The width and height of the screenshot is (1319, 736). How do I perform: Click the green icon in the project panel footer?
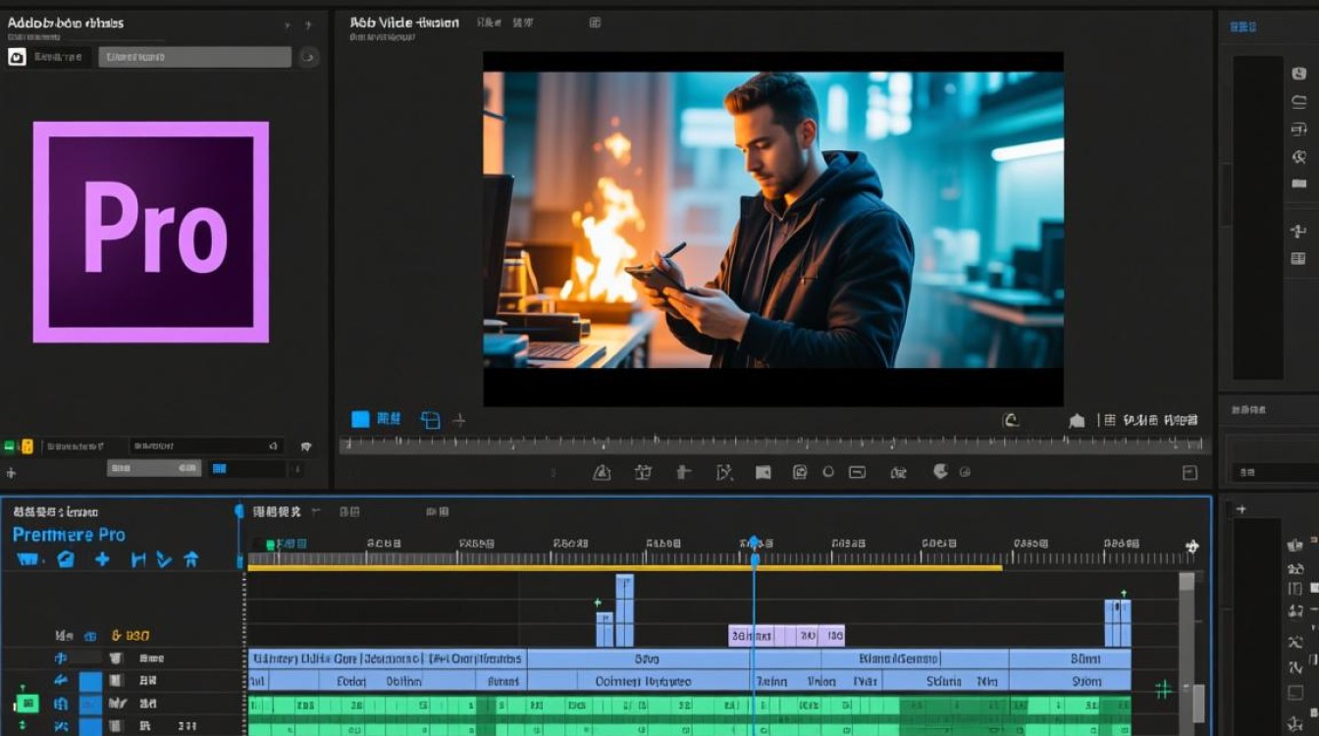[10, 447]
